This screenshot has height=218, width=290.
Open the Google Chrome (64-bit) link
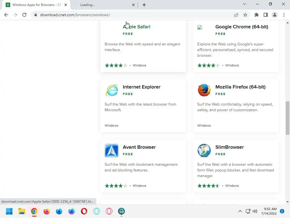click(x=242, y=27)
